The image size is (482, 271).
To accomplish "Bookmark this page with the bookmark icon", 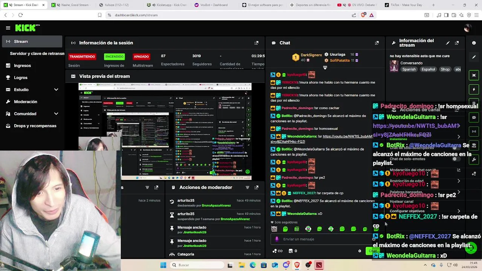I will (99, 15).
